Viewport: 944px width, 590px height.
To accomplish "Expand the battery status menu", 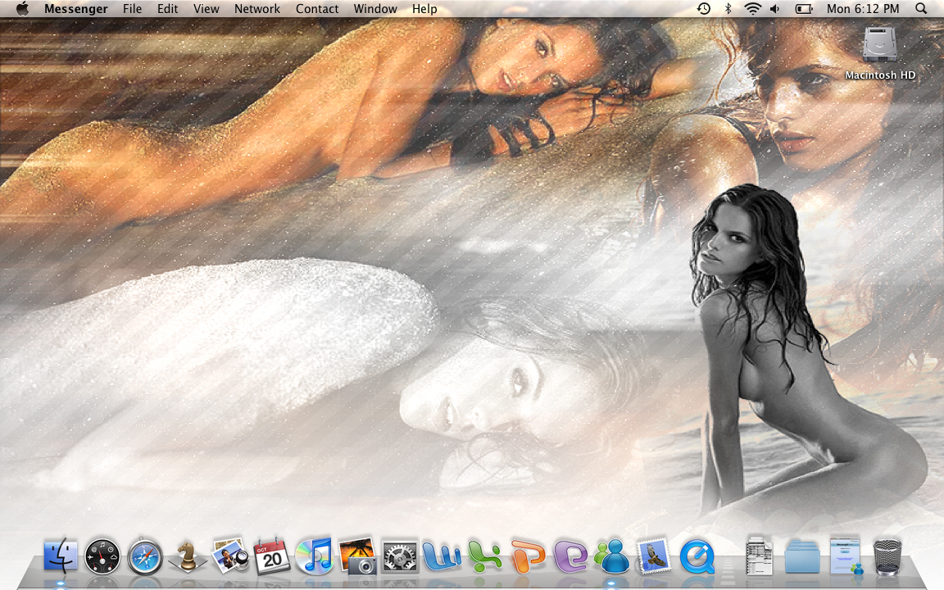I will pyautogui.click(x=804, y=9).
